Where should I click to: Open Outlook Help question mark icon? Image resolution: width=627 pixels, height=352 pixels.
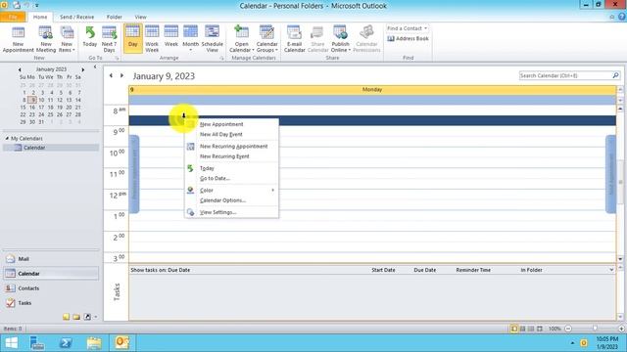pyautogui.click(x=622, y=17)
